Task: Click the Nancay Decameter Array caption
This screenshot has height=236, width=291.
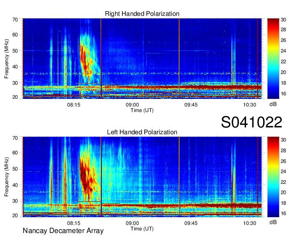Action: tap(63, 231)
